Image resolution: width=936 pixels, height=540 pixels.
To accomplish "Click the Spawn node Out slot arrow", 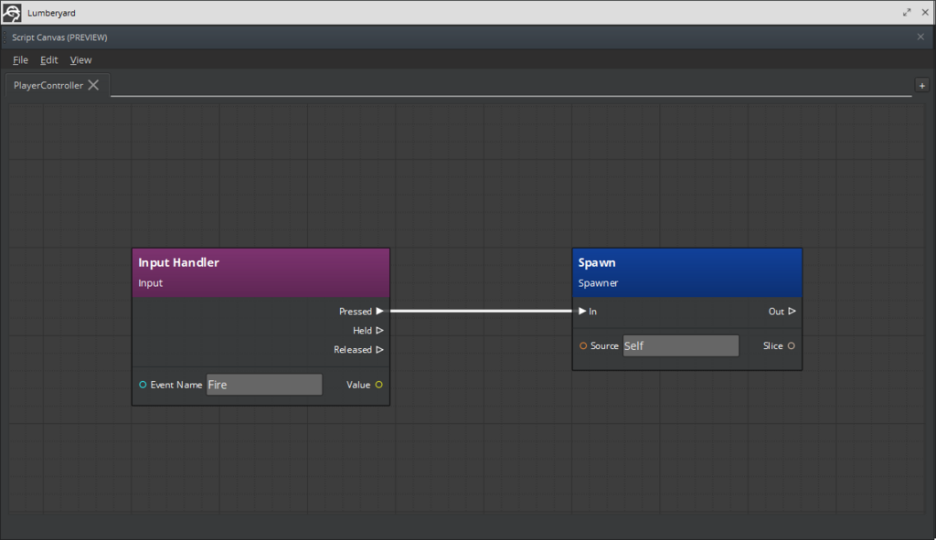I will point(792,311).
